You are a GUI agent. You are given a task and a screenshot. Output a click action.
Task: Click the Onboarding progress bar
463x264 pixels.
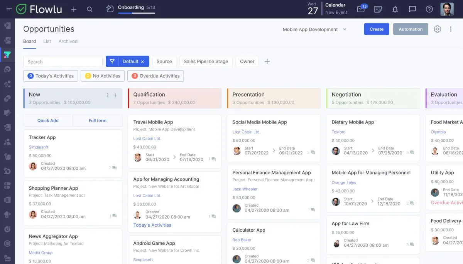(x=137, y=13)
